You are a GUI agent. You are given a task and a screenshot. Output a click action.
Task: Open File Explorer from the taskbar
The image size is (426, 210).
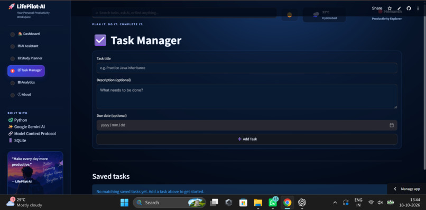[x=258, y=203]
